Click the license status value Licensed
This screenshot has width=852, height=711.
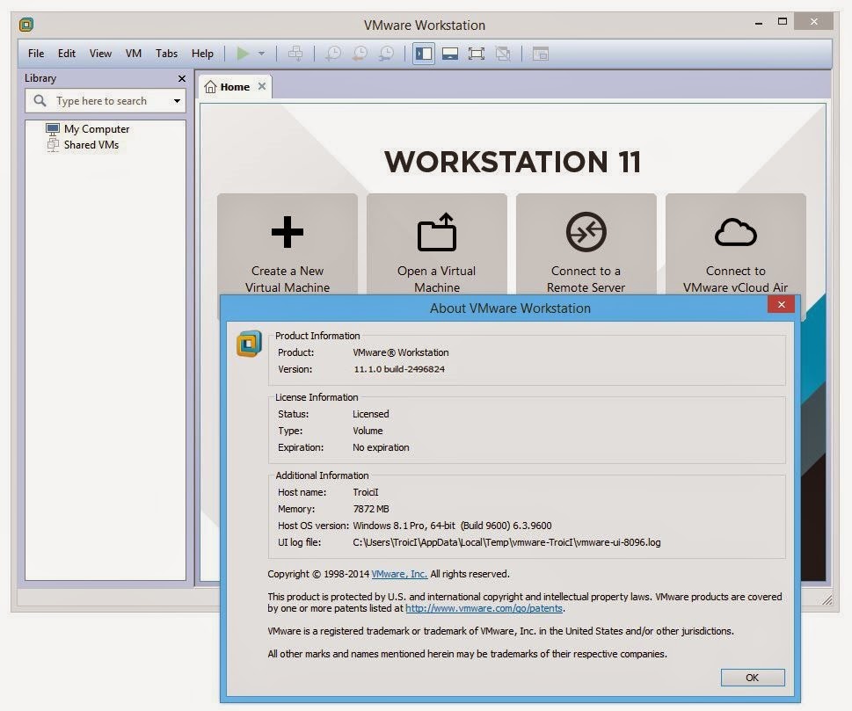pyautogui.click(x=370, y=414)
